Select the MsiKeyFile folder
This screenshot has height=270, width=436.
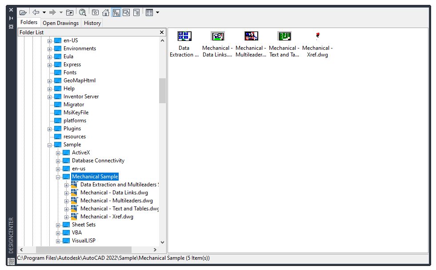point(76,113)
